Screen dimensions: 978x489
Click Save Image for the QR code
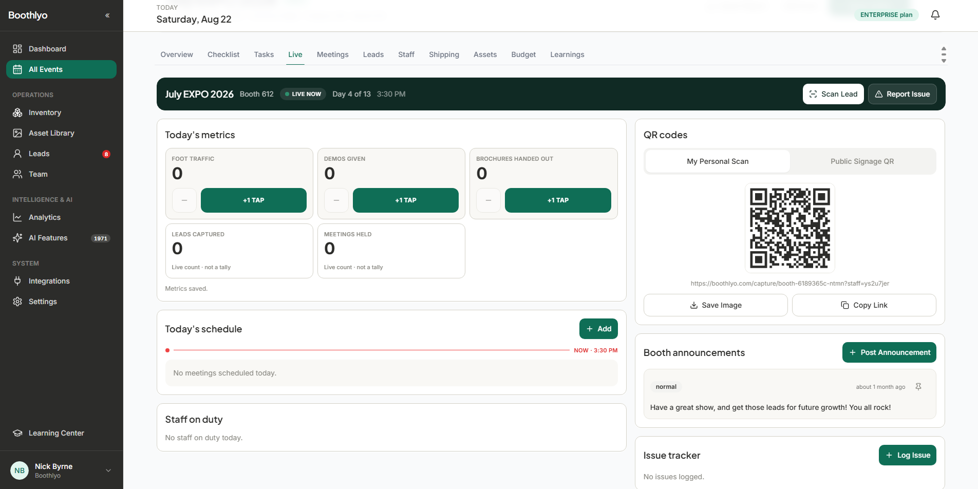tap(716, 305)
